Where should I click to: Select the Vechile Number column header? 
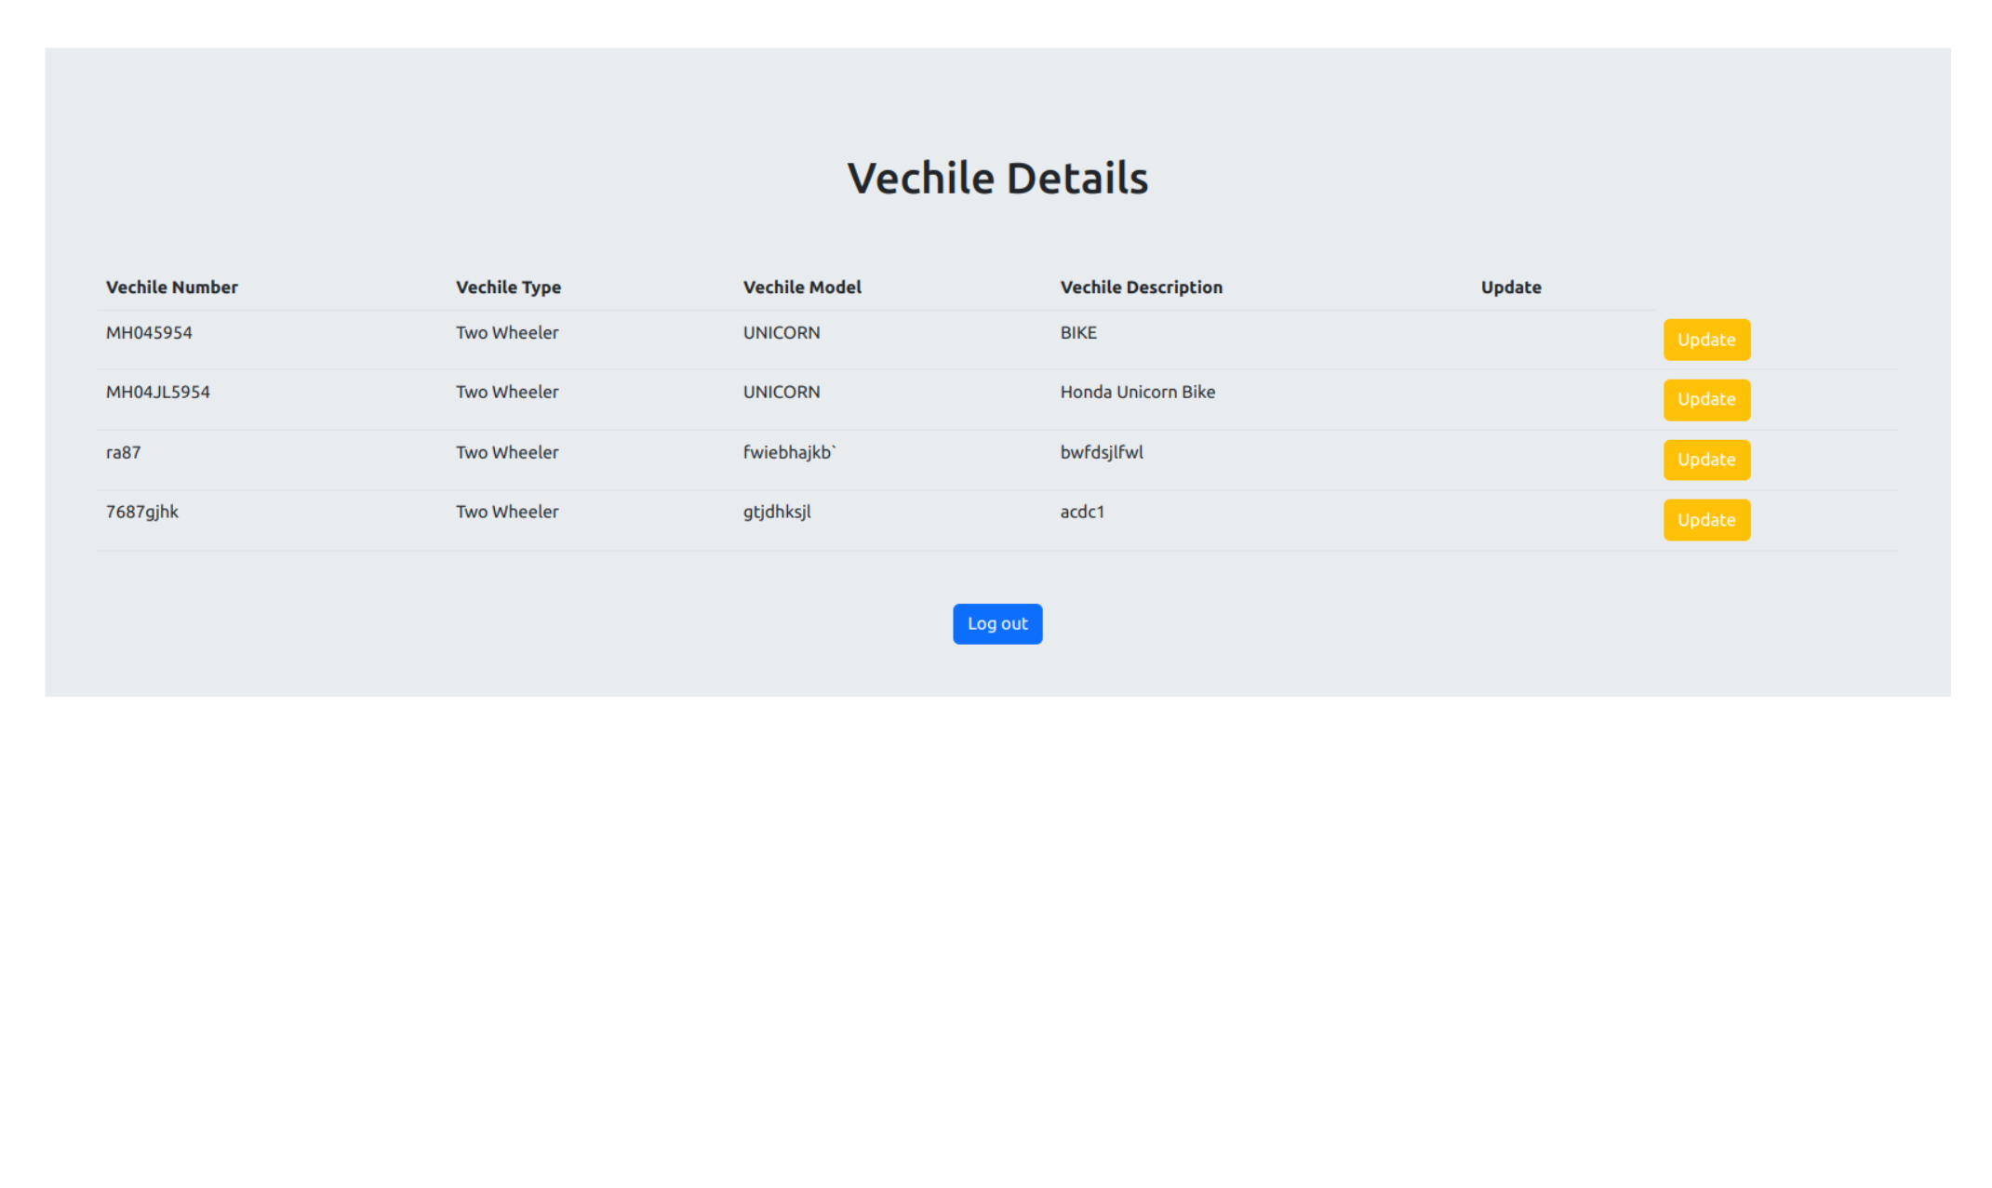point(171,287)
